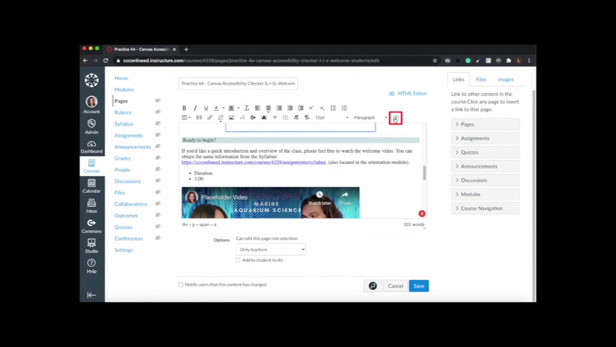Open Settings in course navigation
Image resolution: width=616 pixels, height=347 pixels.
click(x=123, y=250)
